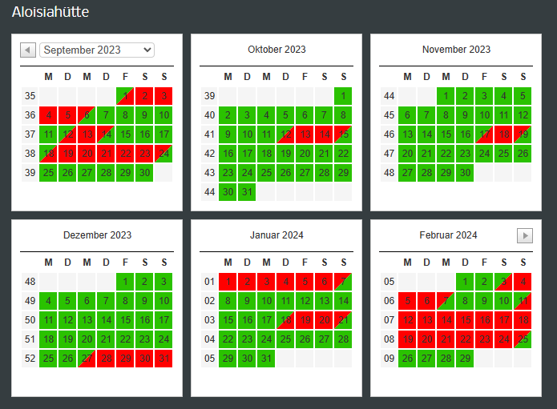The image size is (557, 409).
Task: Choose December 24, 2023 in calendar
Action: tap(163, 339)
